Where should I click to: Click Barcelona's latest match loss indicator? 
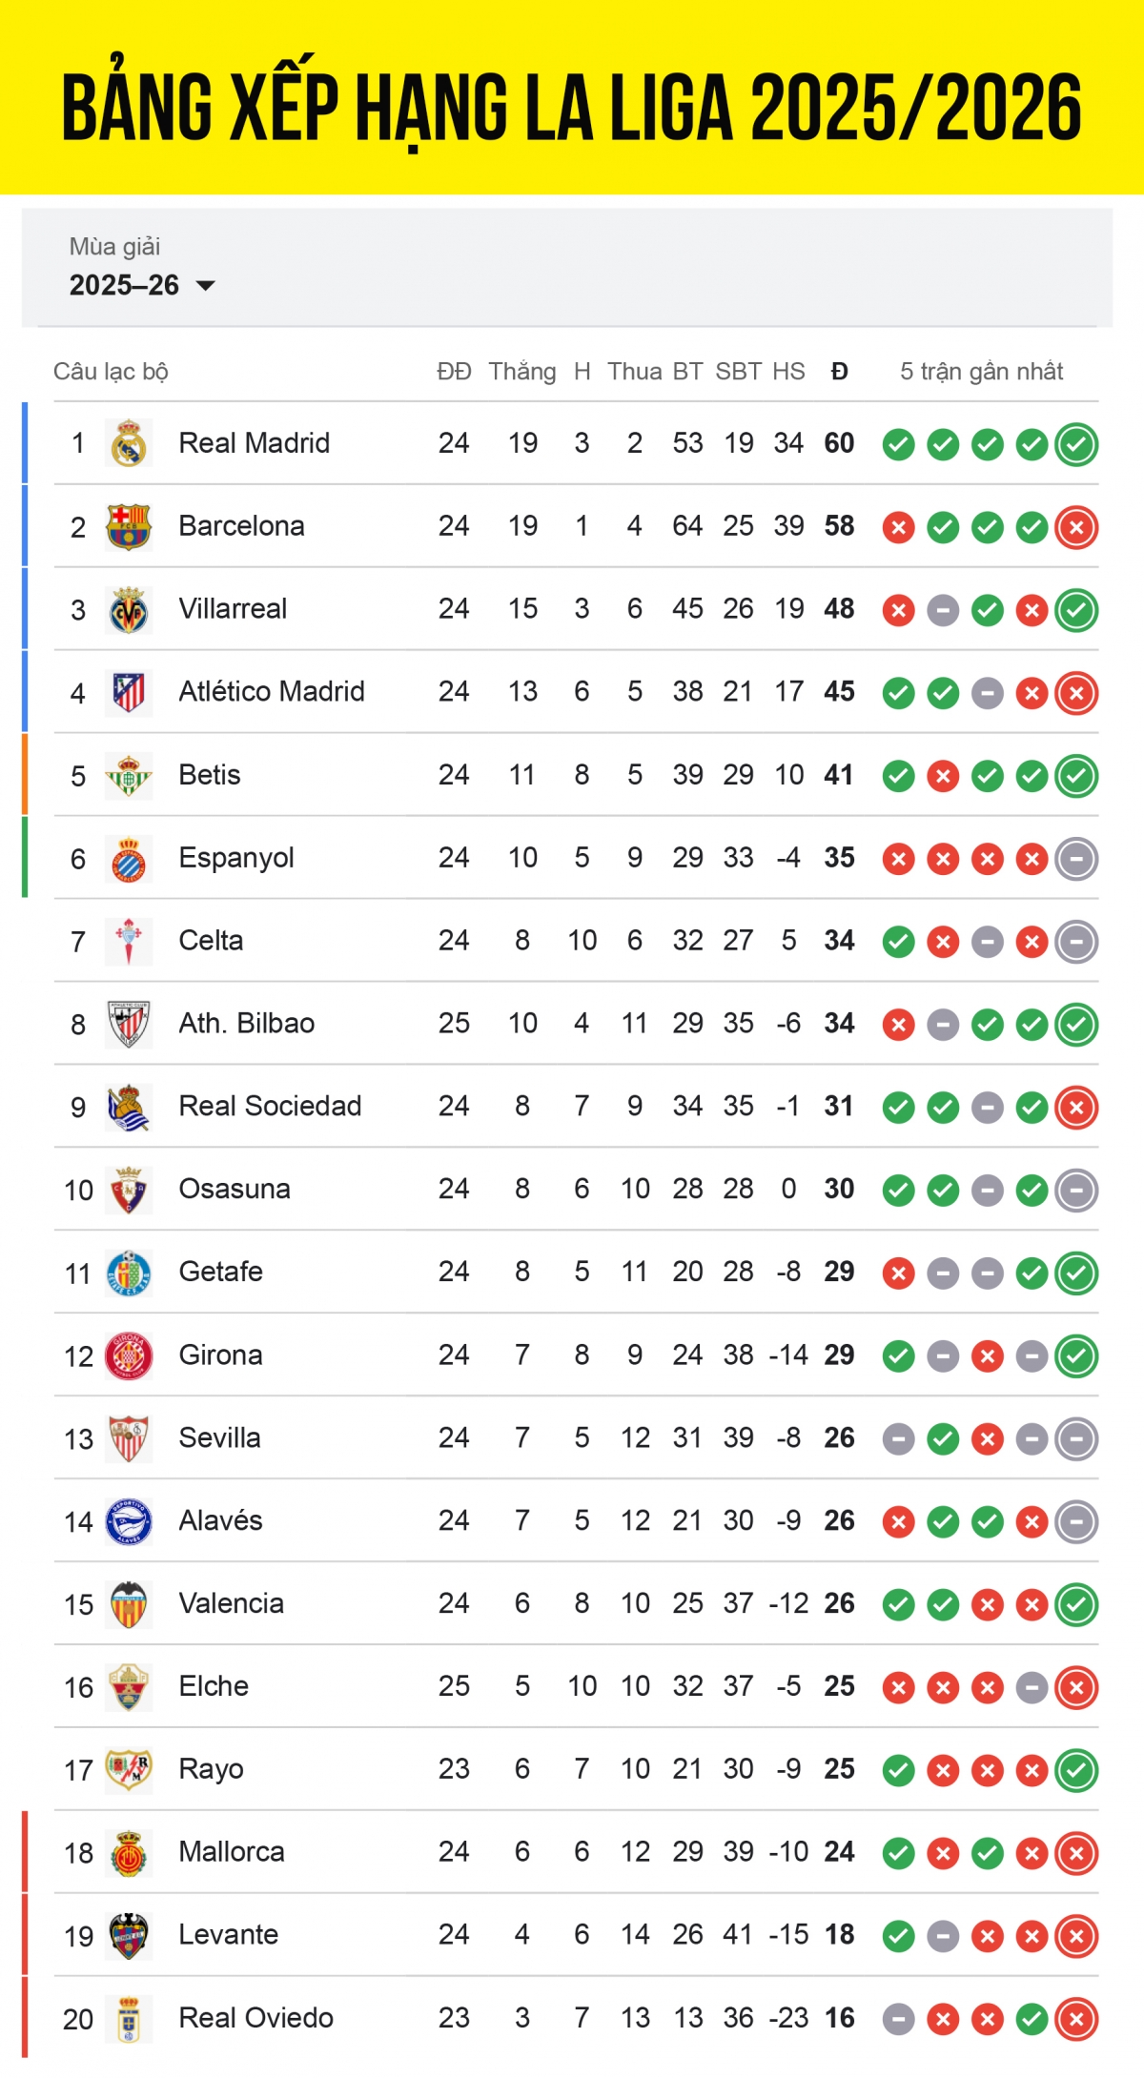(x=1076, y=527)
